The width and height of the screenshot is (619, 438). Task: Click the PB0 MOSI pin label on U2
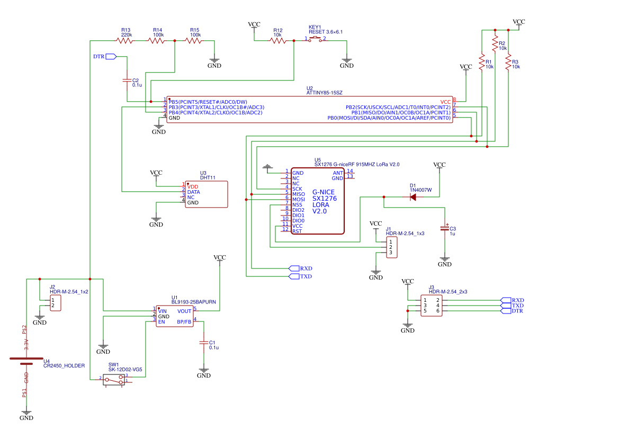click(x=389, y=118)
